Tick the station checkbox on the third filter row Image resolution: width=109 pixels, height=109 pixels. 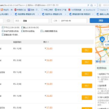3,35
